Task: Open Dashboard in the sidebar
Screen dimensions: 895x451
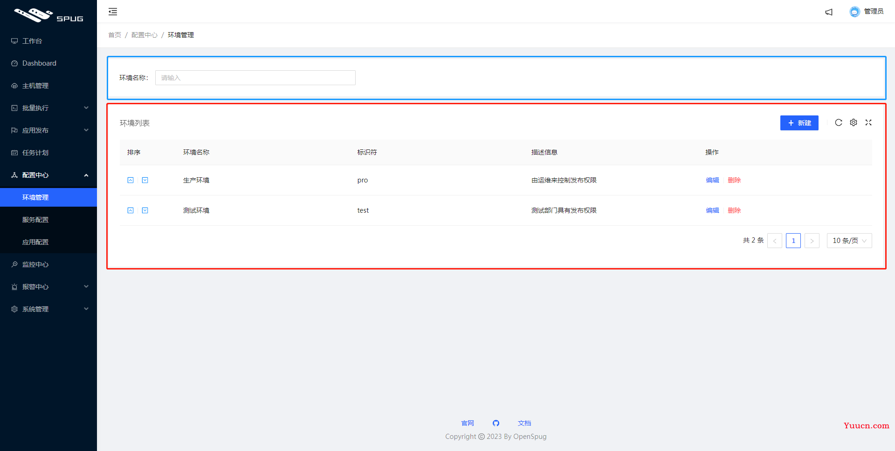Action: [x=48, y=63]
